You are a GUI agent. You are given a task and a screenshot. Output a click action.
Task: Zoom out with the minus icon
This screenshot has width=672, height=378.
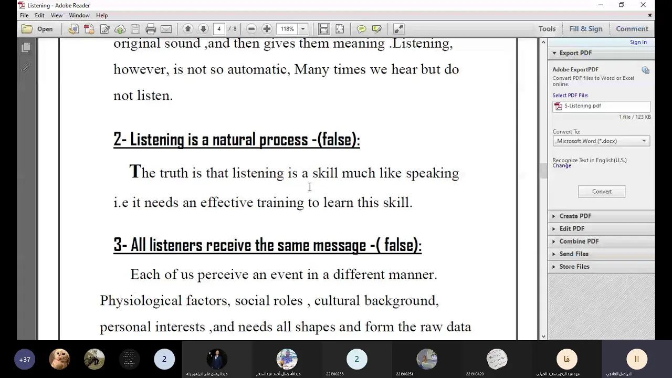[251, 29]
